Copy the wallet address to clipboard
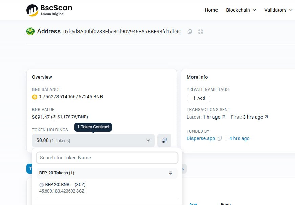Screen dimensions: 295x205 (190, 32)
